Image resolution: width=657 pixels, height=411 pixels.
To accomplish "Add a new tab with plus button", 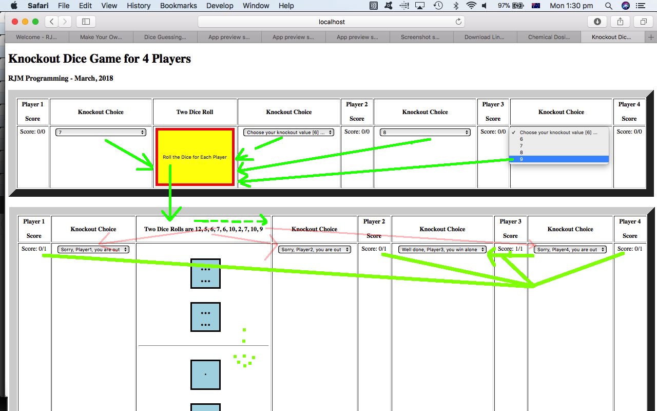I will point(651,37).
